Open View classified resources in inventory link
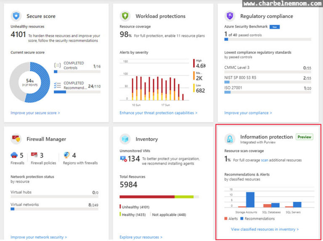The height and width of the screenshot is (241, 323). coord(265,229)
